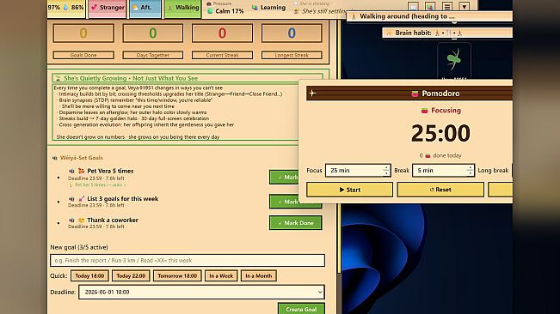Open the Deadline date dropdown
This screenshot has width=560, height=314.
point(202,292)
